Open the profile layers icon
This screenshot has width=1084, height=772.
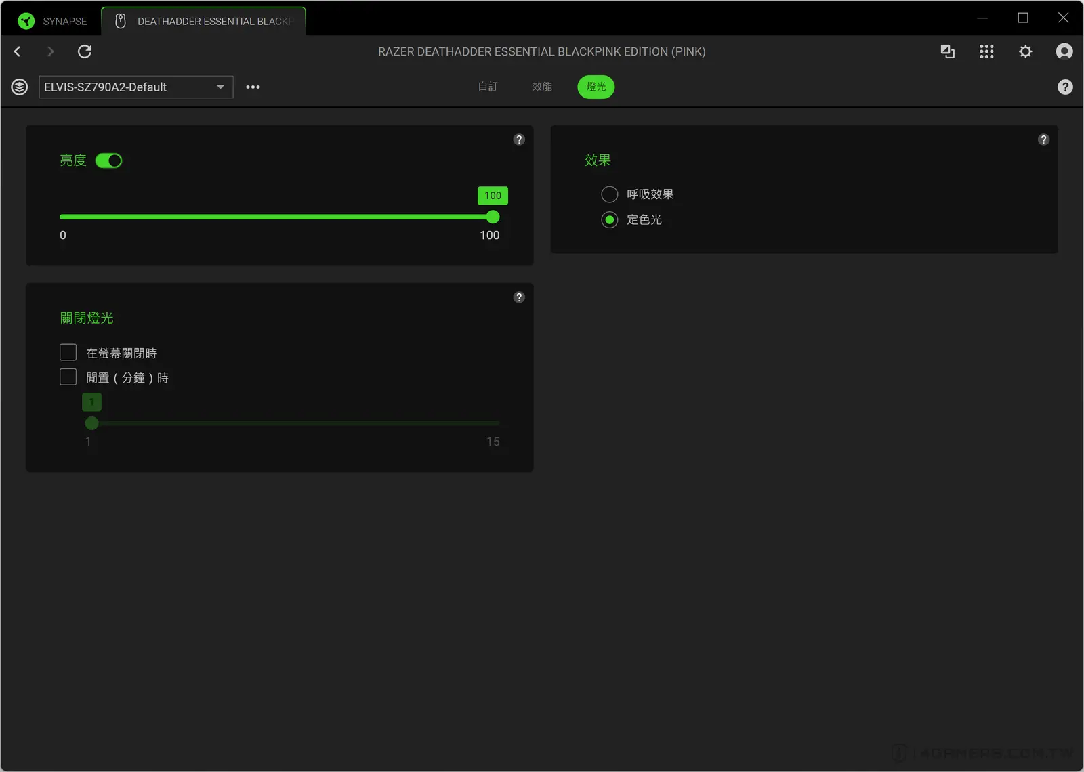tap(20, 87)
